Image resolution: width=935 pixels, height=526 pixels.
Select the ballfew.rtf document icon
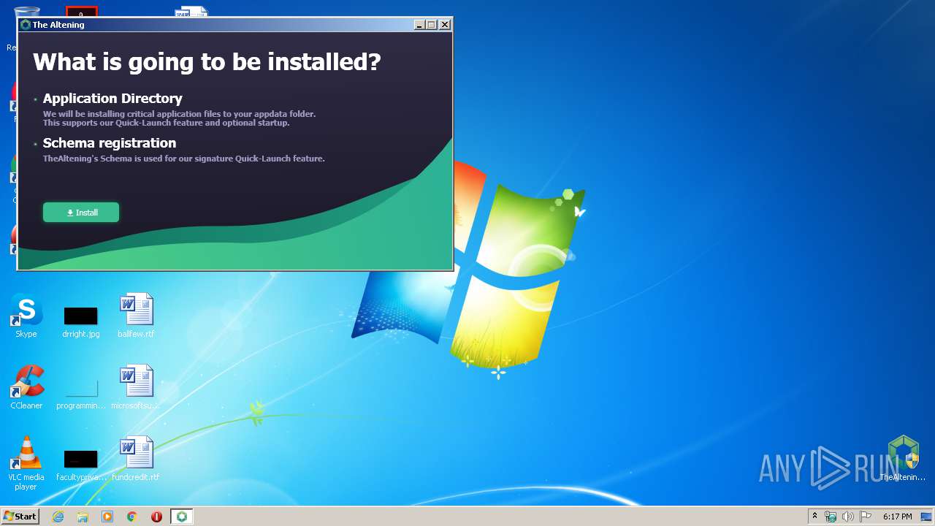point(136,316)
